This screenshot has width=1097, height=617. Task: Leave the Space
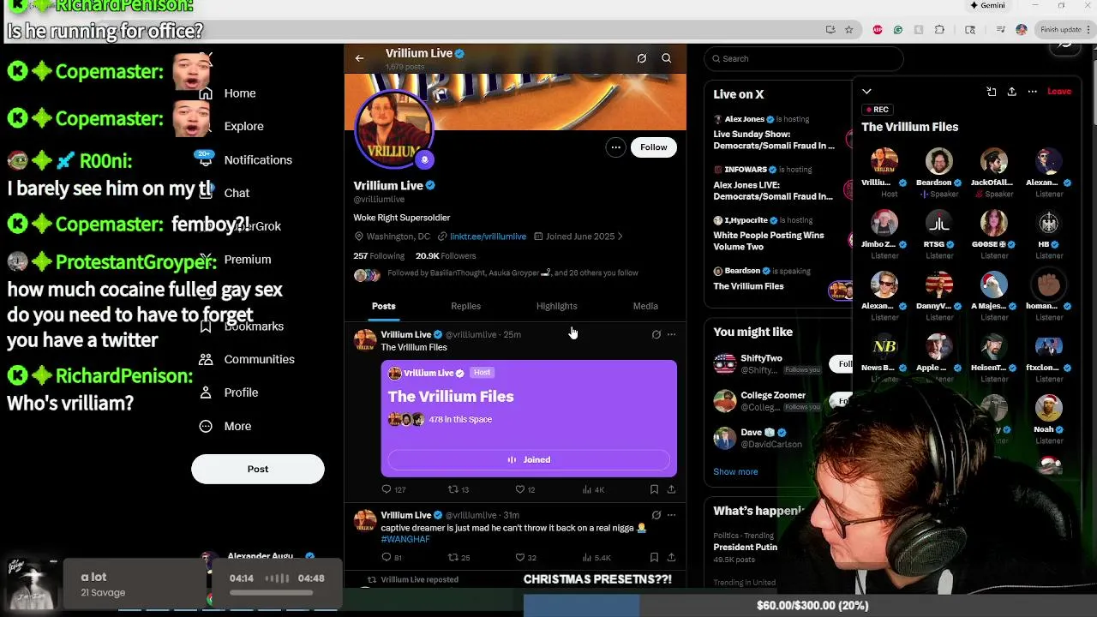tap(1059, 92)
